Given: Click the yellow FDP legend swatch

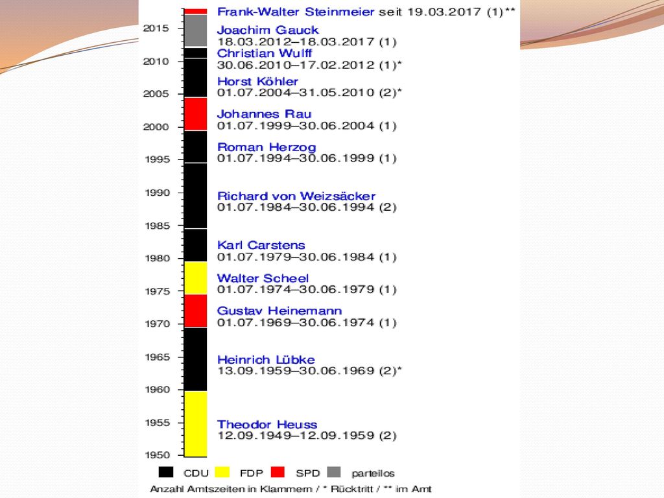Looking at the screenshot, I should click(222, 472).
